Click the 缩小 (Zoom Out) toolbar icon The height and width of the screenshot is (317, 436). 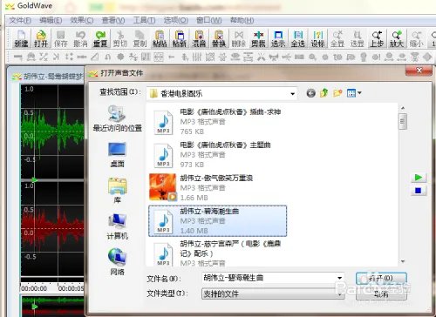pos(417,38)
